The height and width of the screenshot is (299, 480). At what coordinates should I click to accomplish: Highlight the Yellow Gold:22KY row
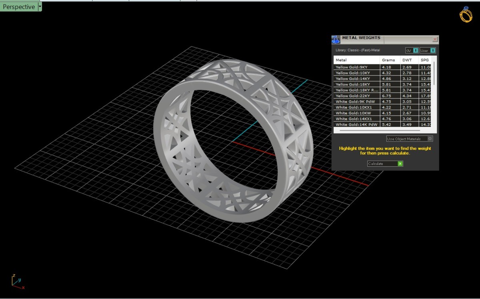tap(356, 96)
